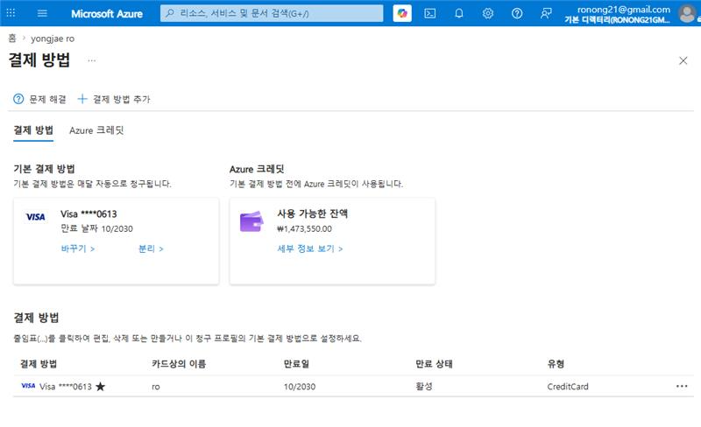This screenshot has width=701, height=427.
Task: Click the user avatar picture
Action: click(687, 13)
